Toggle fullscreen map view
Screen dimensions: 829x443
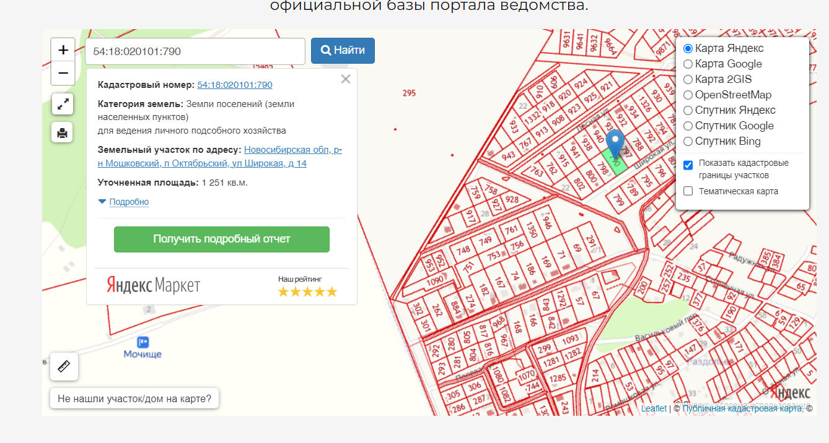click(x=62, y=104)
